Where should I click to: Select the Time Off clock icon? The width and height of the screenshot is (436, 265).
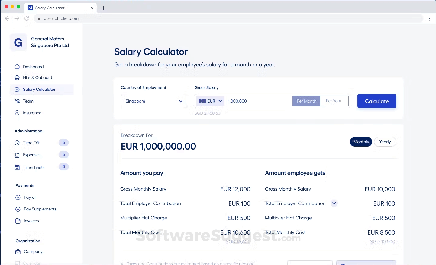tap(17, 143)
